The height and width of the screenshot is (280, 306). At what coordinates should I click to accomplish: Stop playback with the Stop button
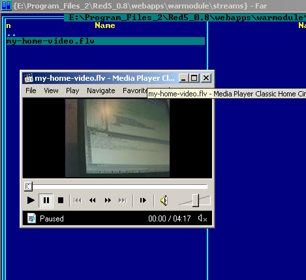point(61,200)
